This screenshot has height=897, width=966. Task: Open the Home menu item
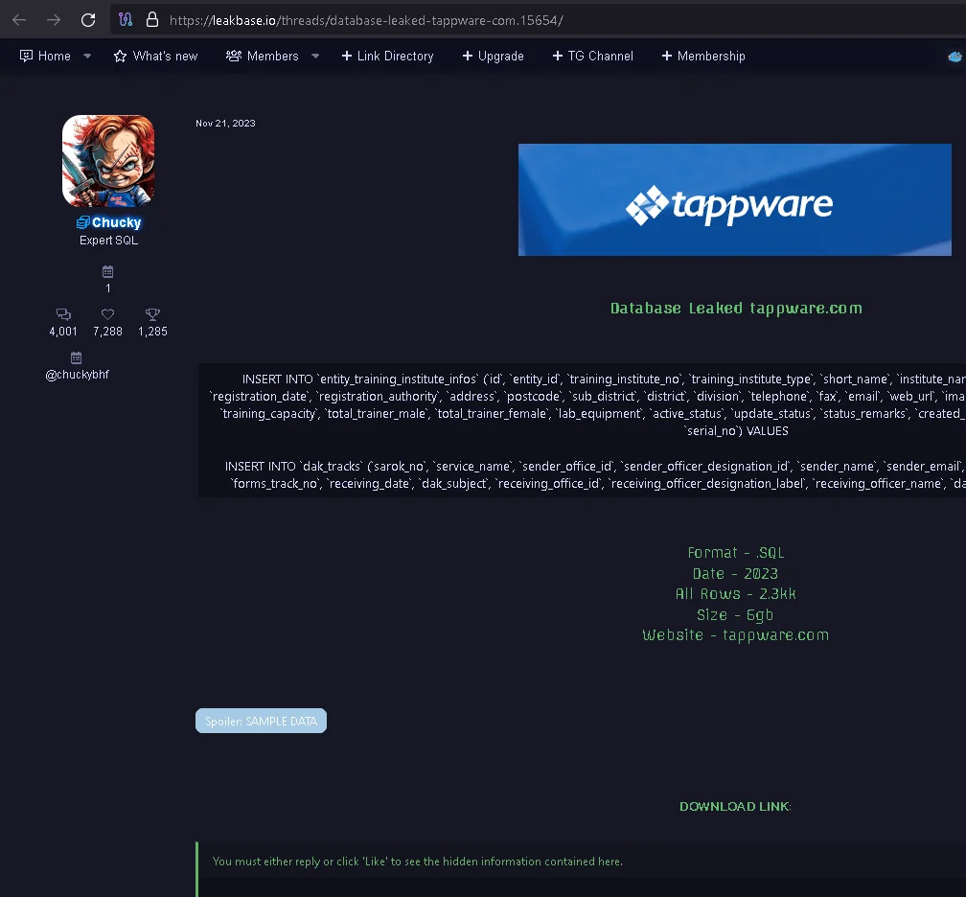[46, 56]
